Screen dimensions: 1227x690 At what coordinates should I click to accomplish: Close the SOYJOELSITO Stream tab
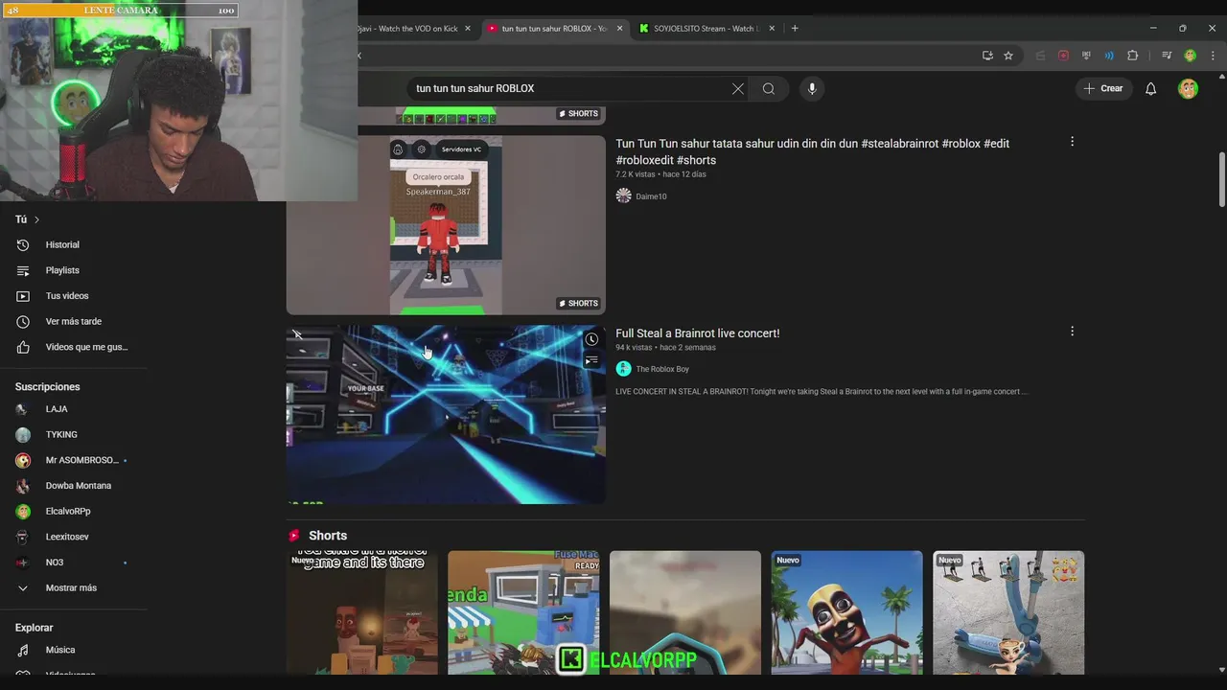coord(772,28)
